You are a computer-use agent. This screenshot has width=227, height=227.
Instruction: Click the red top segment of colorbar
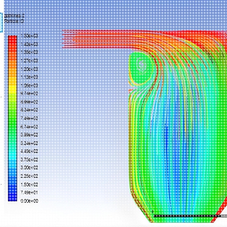coord(12,41)
